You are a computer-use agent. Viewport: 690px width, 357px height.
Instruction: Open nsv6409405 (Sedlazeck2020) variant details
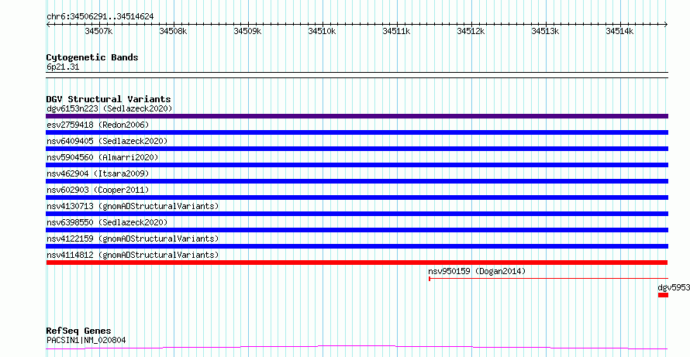click(x=107, y=141)
